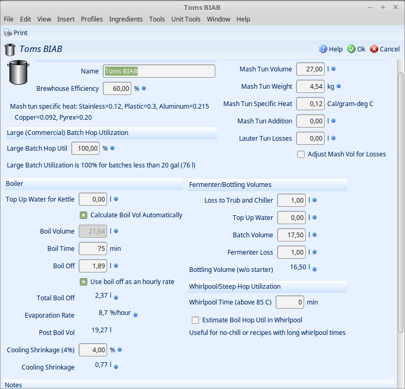This screenshot has height=389, width=405.
Task: Open the Profiles menu
Action: (91, 19)
